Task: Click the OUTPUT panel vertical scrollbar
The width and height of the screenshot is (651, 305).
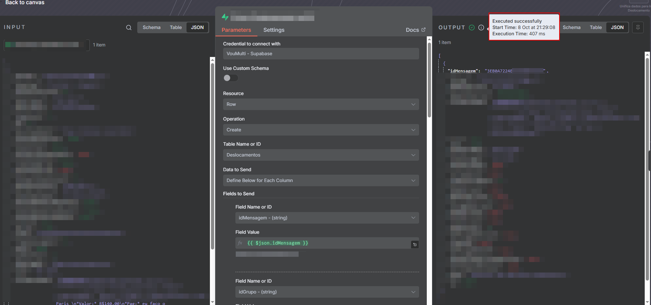Action: click(x=647, y=169)
